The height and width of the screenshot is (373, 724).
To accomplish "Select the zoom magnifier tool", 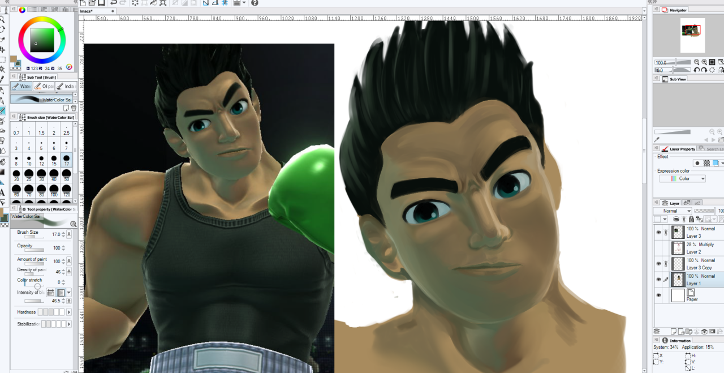I will [x=3, y=19].
